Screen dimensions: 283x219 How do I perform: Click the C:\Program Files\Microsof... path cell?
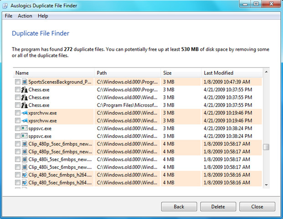pyautogui.click(x=127, y=105)
